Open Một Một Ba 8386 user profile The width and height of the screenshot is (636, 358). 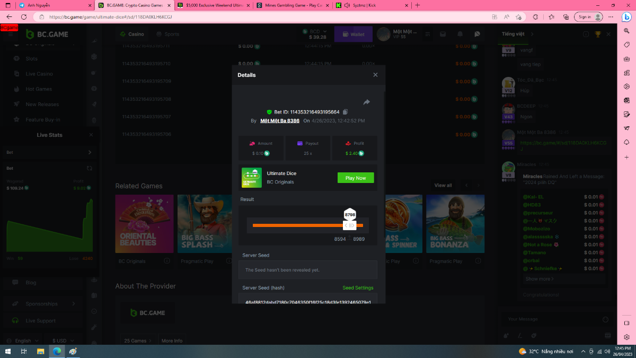click(x=279, y=121)
